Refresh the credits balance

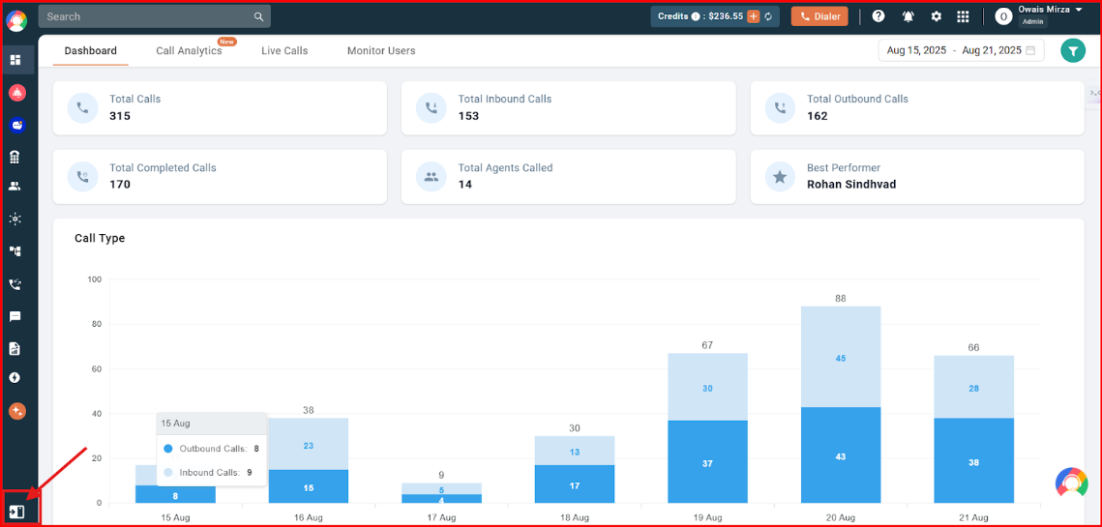tap(769, 16)
